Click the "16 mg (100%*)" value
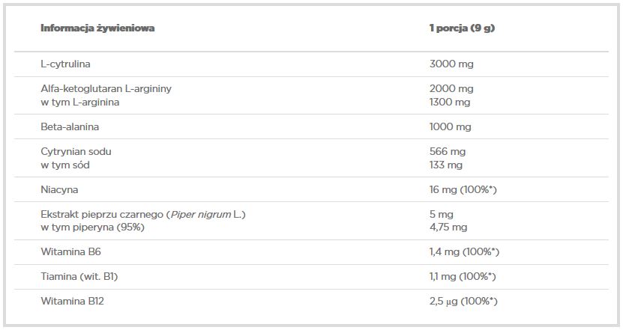 (463, 189)
